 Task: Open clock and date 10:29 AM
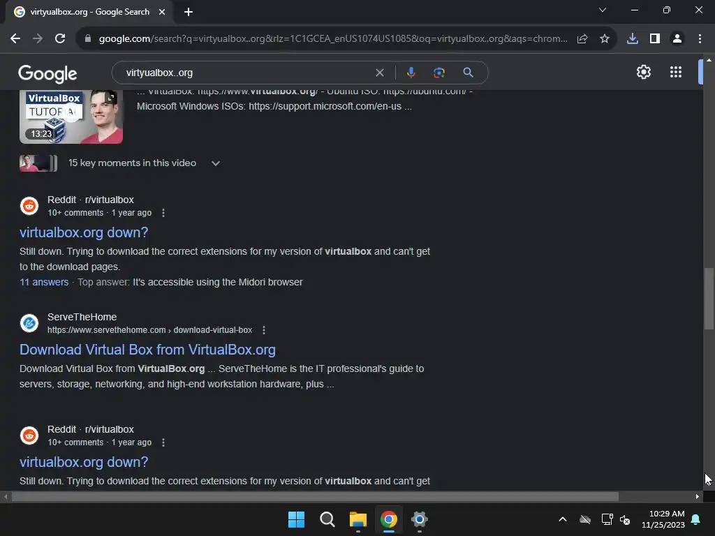pyautogui.click(x=663, y=519)
